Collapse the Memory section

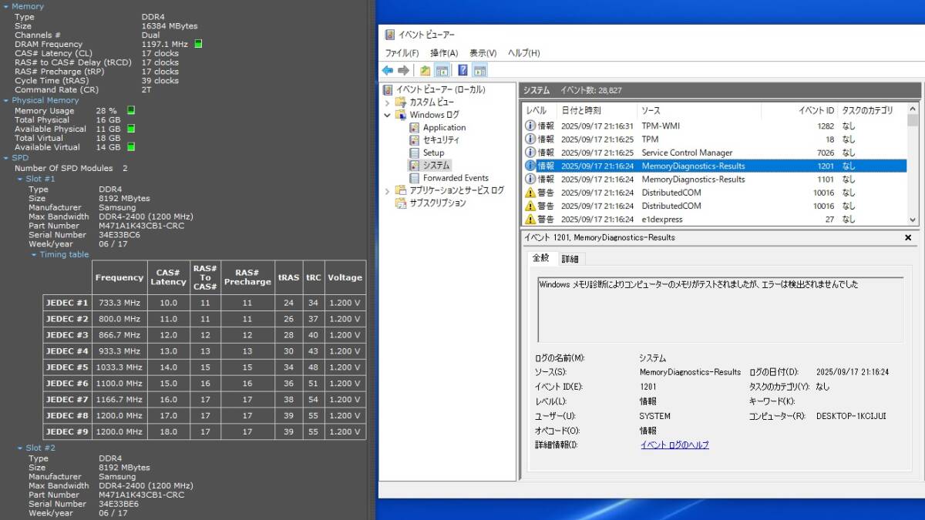click(6, 7)
